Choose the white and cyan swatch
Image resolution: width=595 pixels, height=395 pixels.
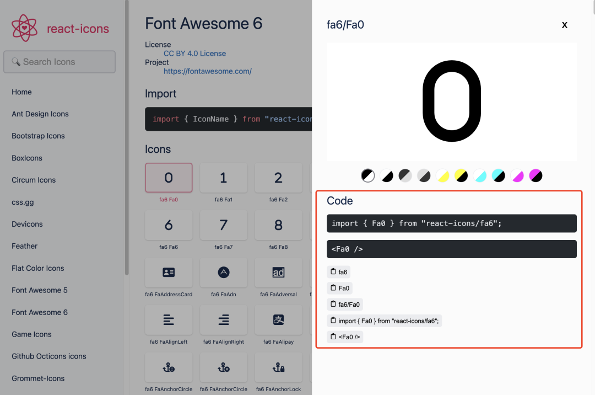[x=480, y=175]
